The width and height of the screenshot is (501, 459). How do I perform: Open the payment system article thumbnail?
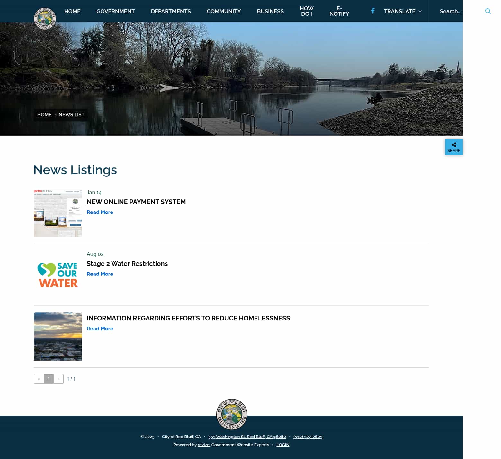[x=58, y=213]
